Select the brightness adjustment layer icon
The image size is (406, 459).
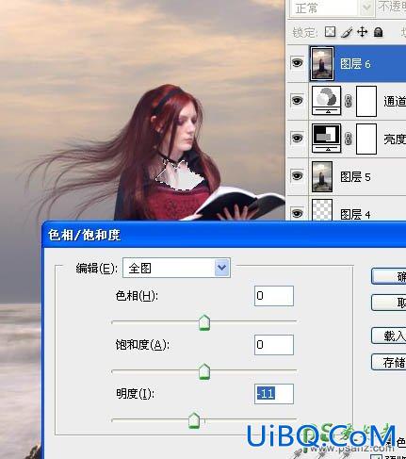(x=326, y=139)
